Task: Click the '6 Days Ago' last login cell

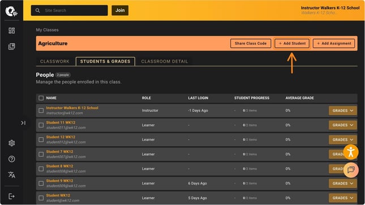Action: click(197, 184)
